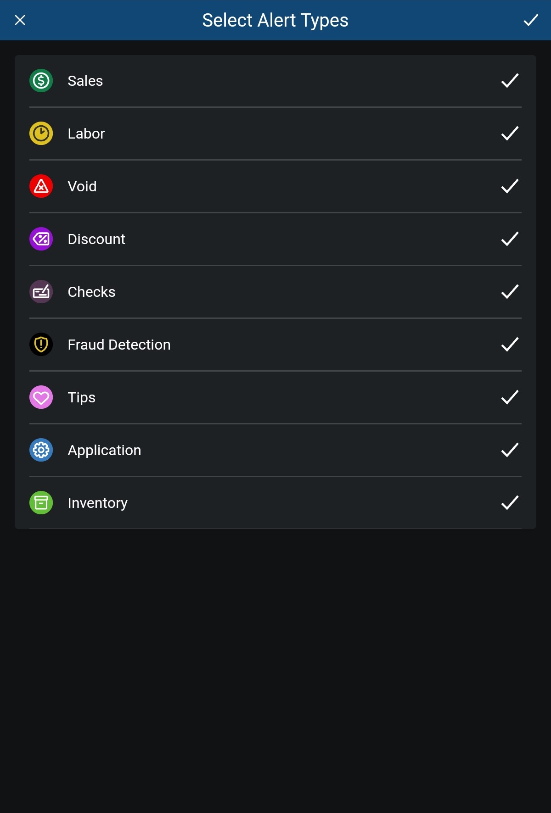Click the Fraud Detection shield icon
The height and width of the screenshot is (813, 551).
pos(41,344)
